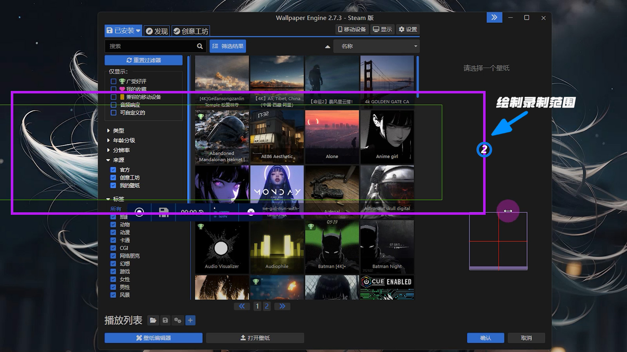Uncheck the 网络朋克 tag checkbox
This screenshot has height=352, width=627.
click(x=113, y=256)
